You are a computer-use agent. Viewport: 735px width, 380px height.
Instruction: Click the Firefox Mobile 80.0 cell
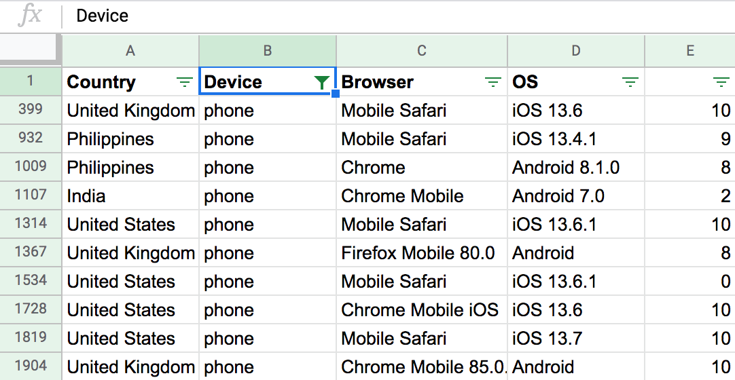[418, 253]
